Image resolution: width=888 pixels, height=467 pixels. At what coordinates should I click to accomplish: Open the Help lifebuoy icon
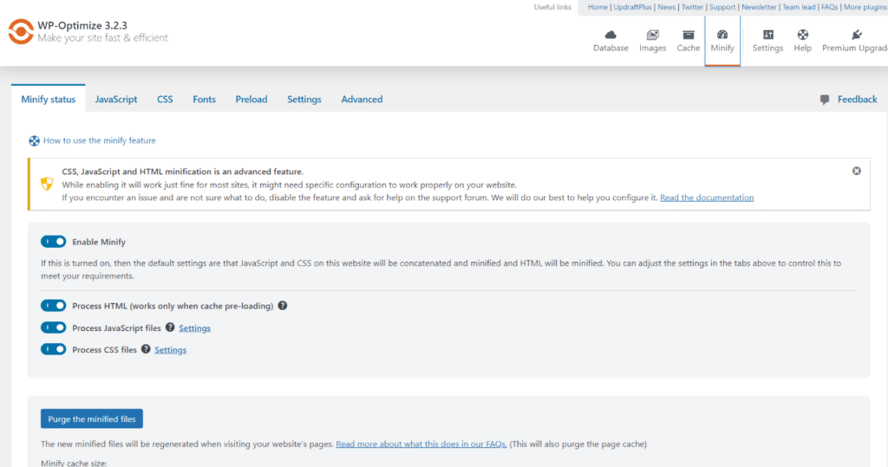802,36
